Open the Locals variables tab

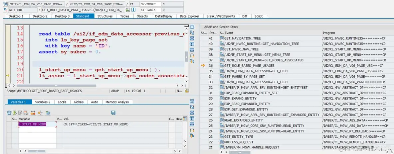(x=62, y=102)
